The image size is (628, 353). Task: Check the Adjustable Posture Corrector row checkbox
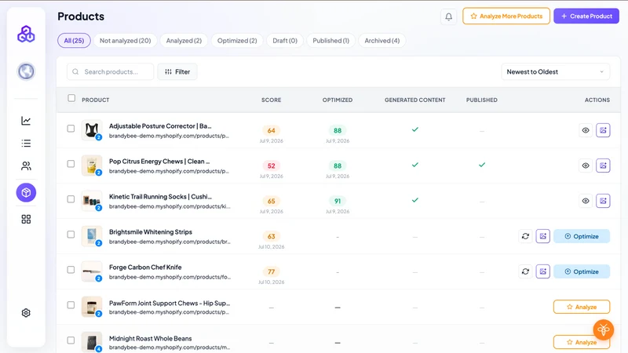pyautogui.click(x=71, y=129)
